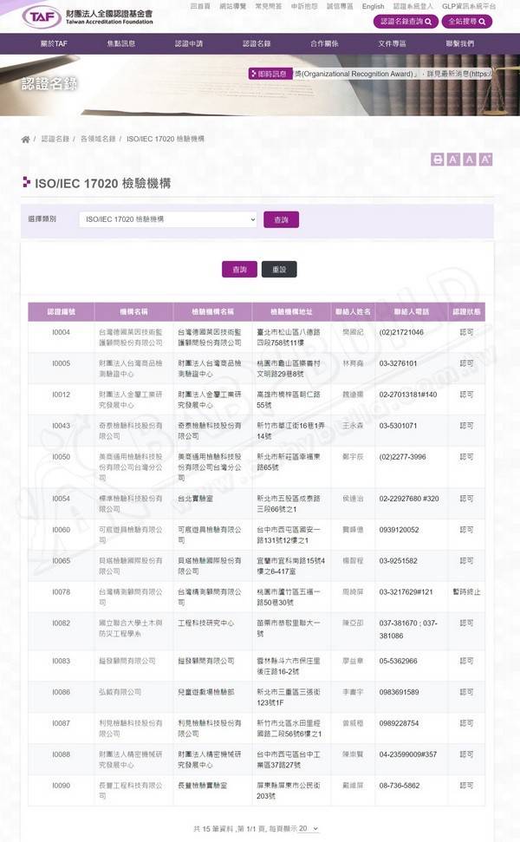Expand the ISO/IEC 17020 category dropdown

click(x=167, y=219)
